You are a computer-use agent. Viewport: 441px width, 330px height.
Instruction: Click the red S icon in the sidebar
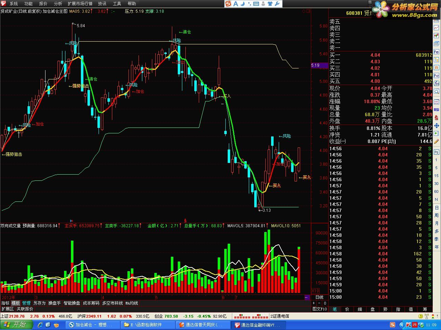pyautogui.click(x=436, y=118)
